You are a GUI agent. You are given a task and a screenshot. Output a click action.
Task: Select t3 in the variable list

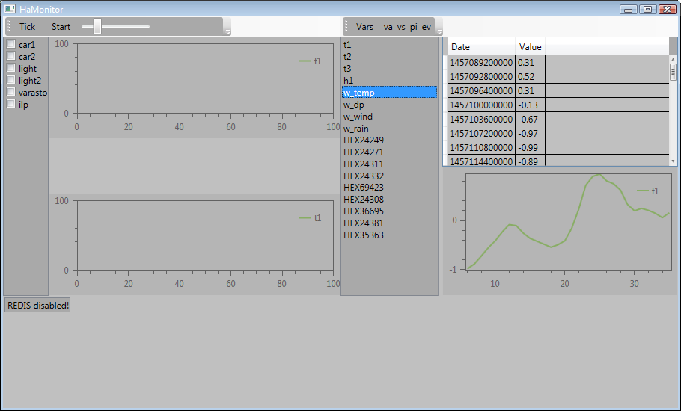pyautogui.click(x=390, y=69)
